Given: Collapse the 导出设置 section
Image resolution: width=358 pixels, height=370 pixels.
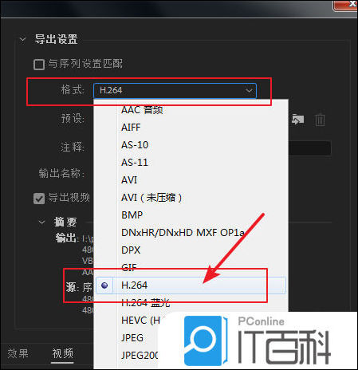Looking at the screenshot, I should 23,39.
